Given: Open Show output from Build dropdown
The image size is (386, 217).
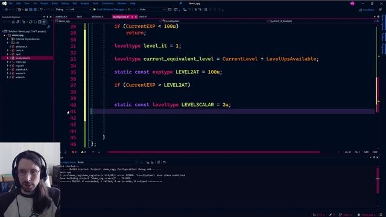Looking at the screenshot, I should tap(107, 162).
